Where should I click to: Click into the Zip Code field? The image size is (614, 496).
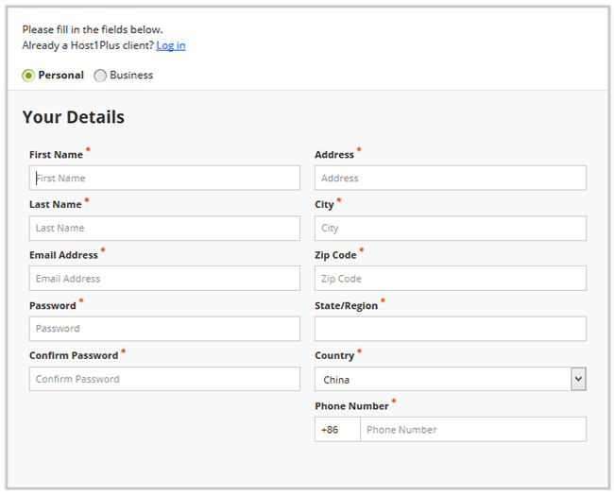click(x=451, y=278)
